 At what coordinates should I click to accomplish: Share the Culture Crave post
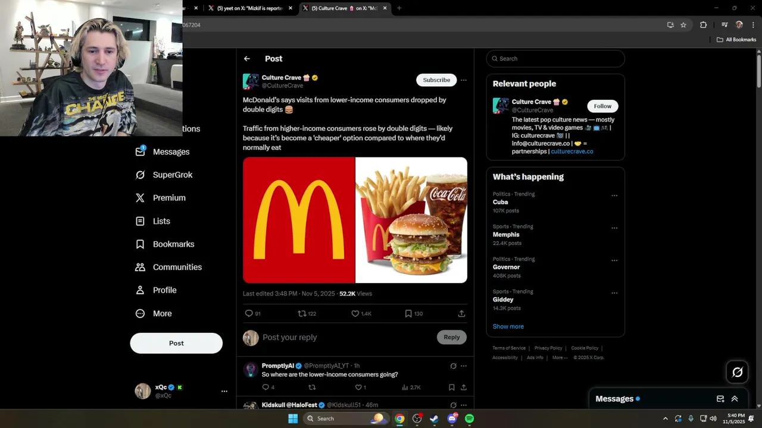tap(461, 313)
